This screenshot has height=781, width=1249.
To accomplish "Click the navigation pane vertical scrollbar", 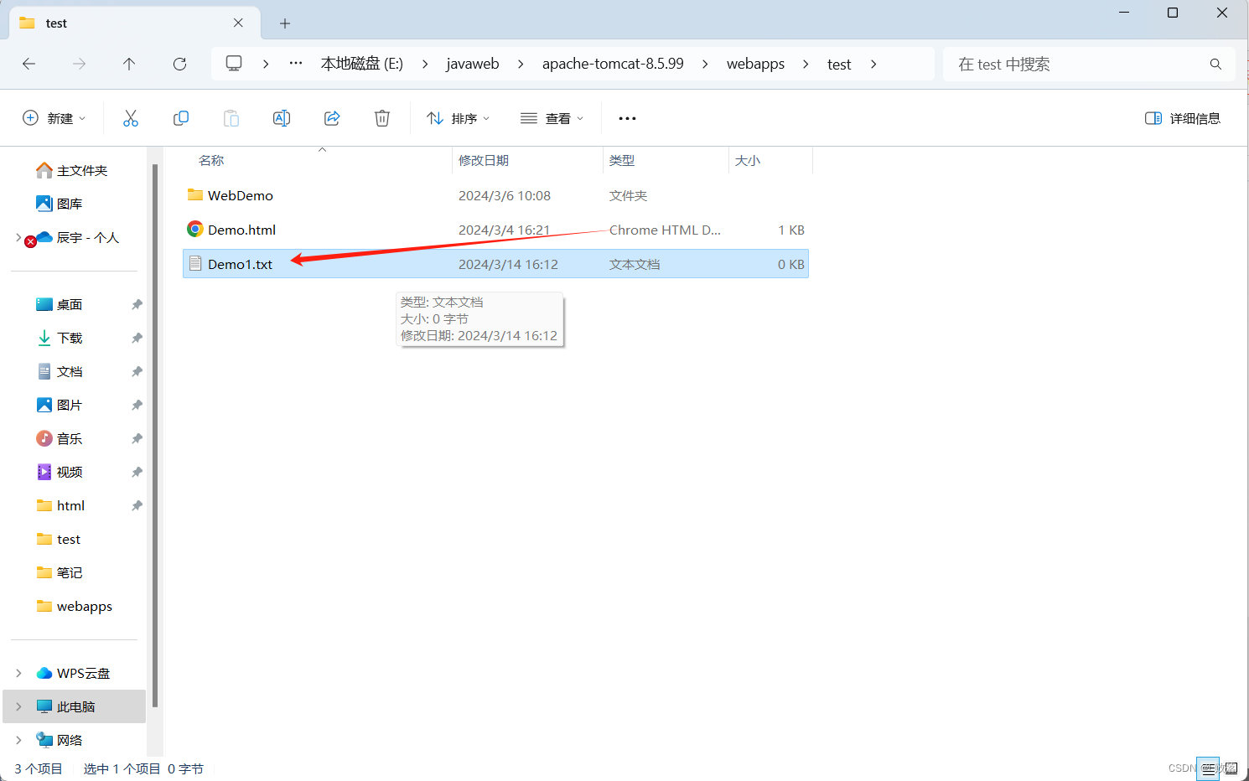I will point(155,436).
